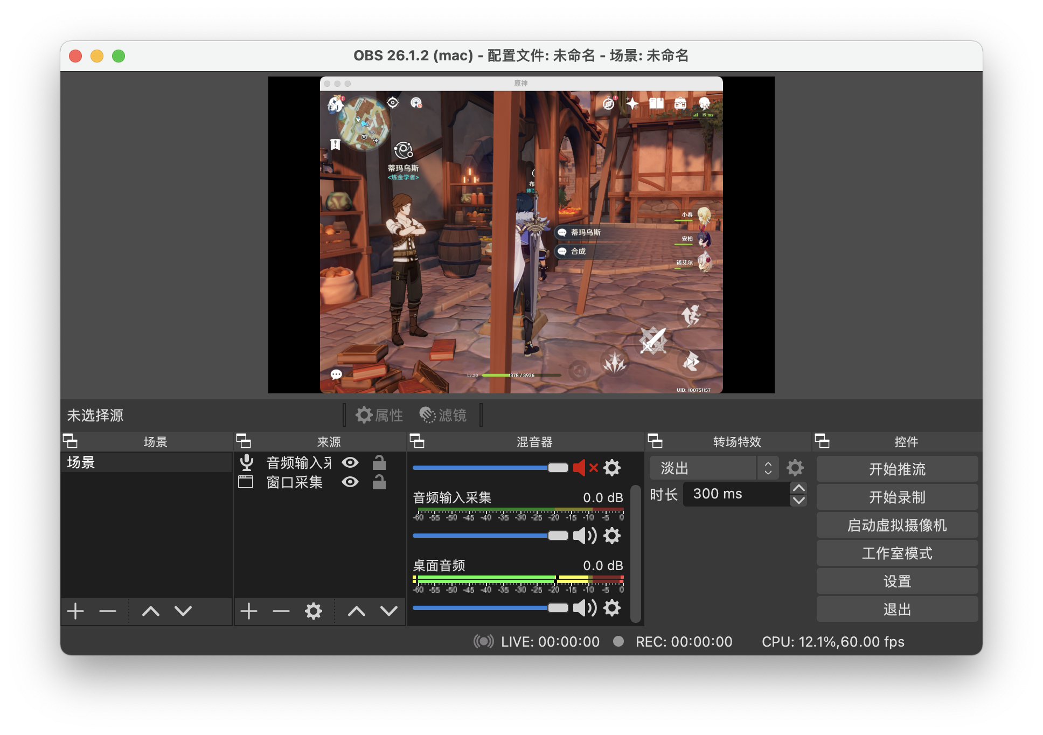This screenshot has width=1043, height=735.
Task: Open 音频输入采集 mixer settings gear
Action: (x=612, y=536)
